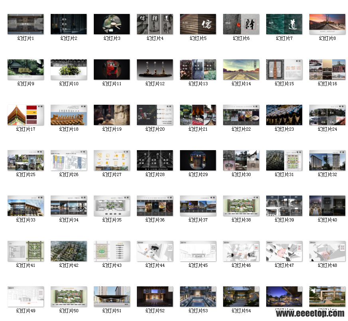Select slide thumbnail 幻灯片12
The image size is (348, 321).
coord(155,70)
